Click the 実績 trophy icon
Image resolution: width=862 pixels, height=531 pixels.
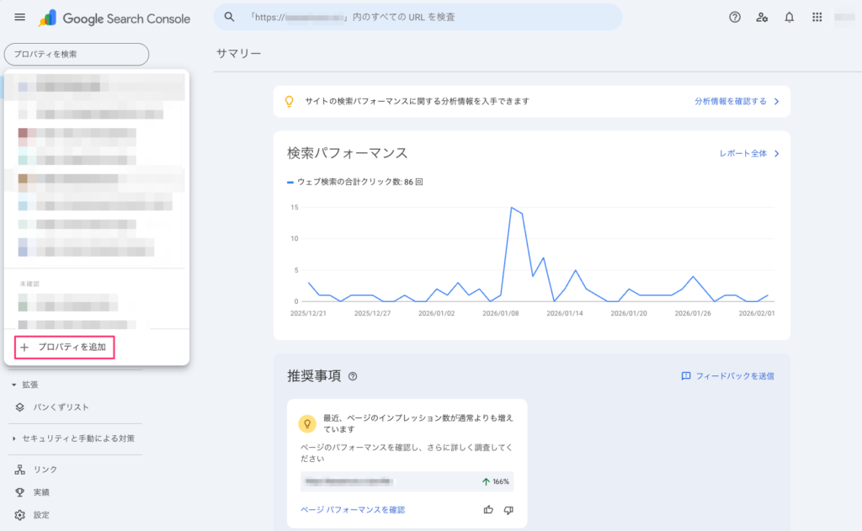(x=19, y=491)
